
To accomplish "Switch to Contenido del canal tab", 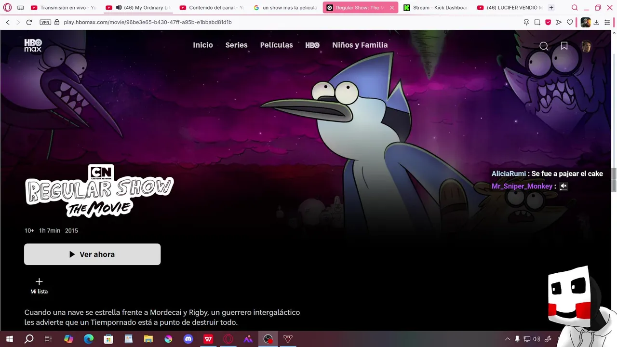I will tap(212, 8).
